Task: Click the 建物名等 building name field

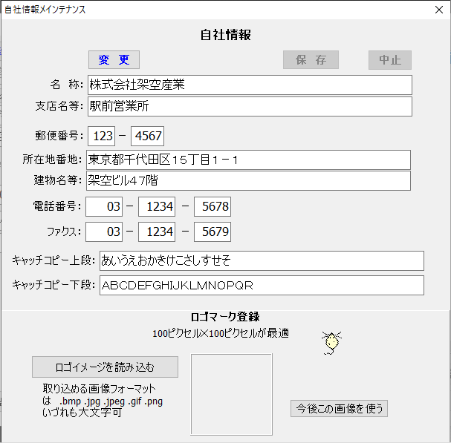Action: point(248,180)
